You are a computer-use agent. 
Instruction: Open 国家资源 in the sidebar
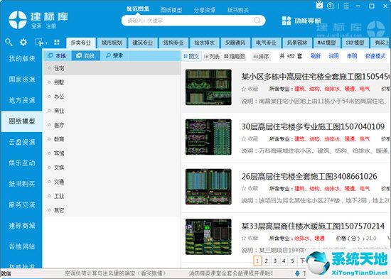tap(22, 80)
